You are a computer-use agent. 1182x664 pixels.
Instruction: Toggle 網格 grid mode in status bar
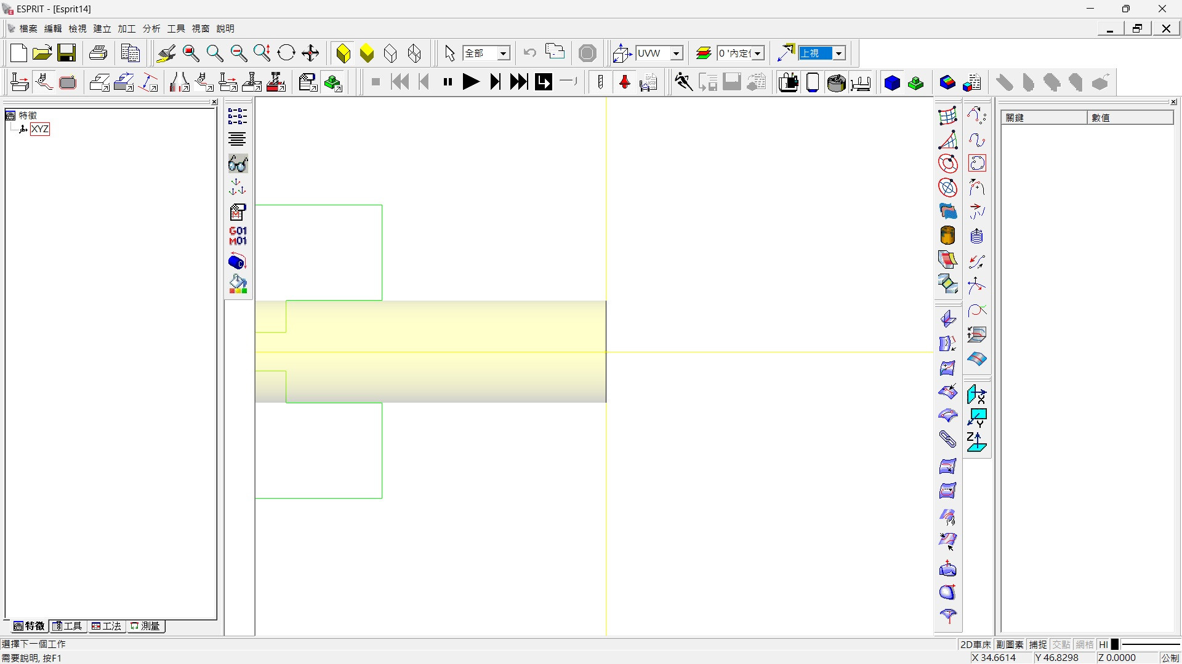coord(1084,644)
